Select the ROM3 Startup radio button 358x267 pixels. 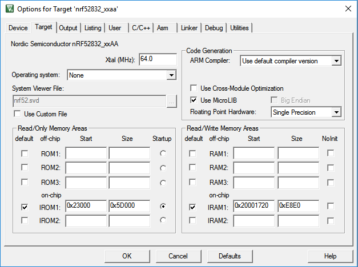click(163, 183)
